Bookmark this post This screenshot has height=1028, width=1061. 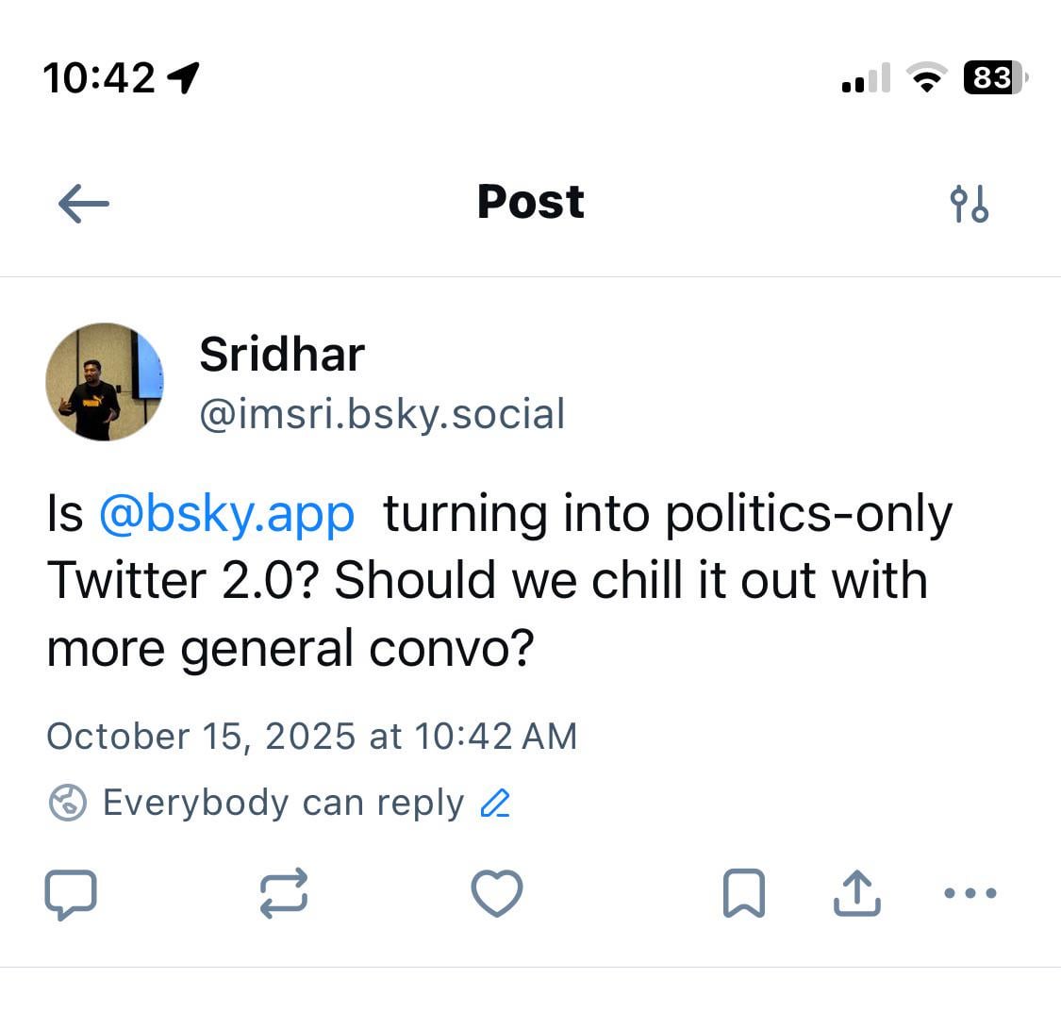click(x=743, y=893)
